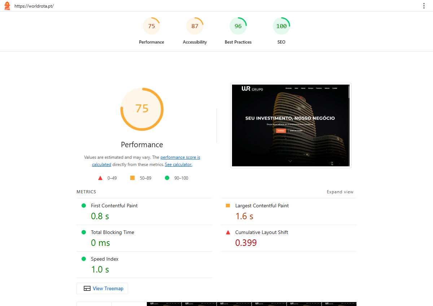Click the 'Cumulative Layout Shift' metric label
Image resolution: width=433 pixels, height=306 pixels.
pyautogui.click(x=262, y=232)
